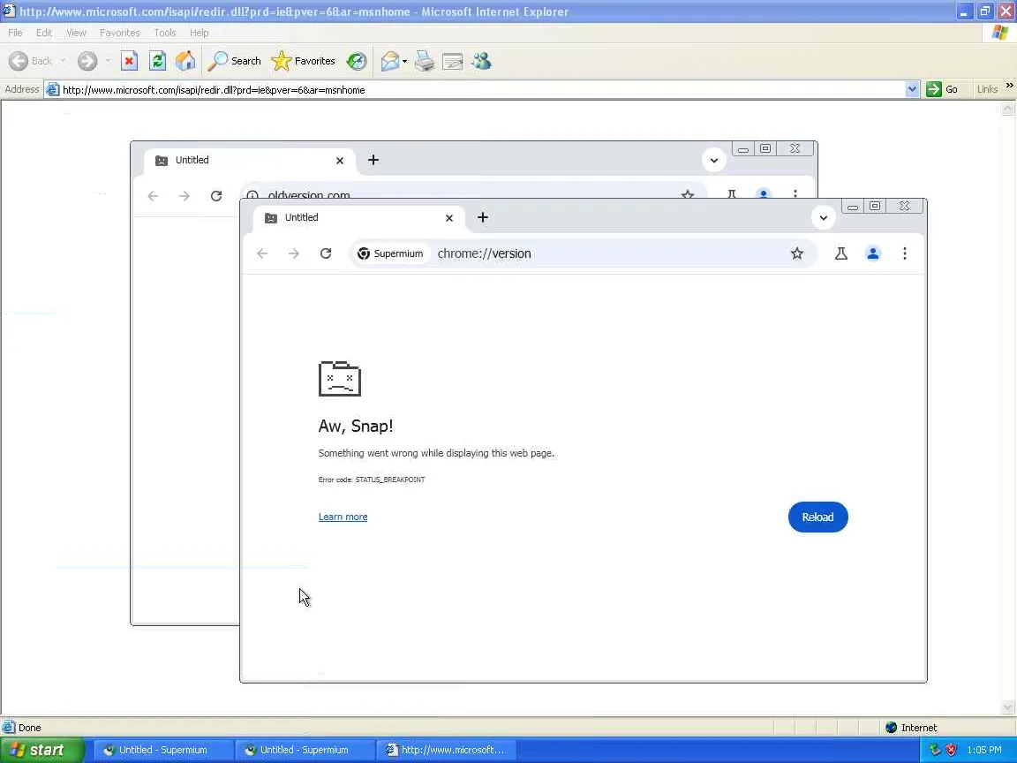Click the Internet zone status indicator

click(911, 728)
